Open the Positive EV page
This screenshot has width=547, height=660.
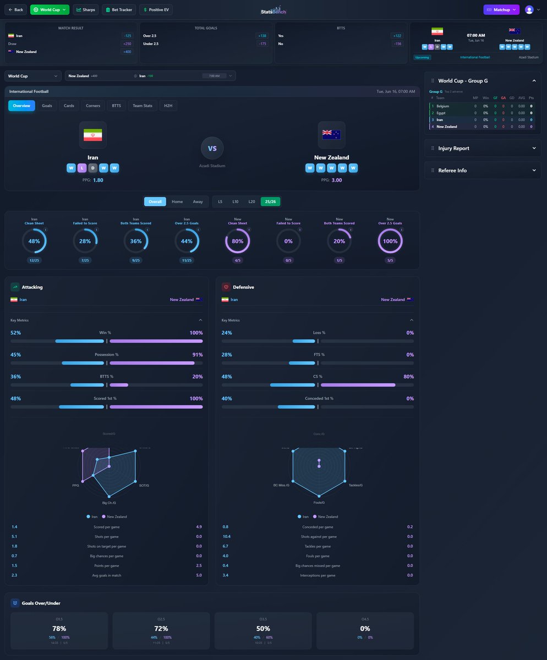tap(157, 9)
